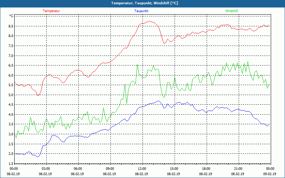The height and width of the screenshot is (178, 285).
Task: Click the 09.02.19 date label
Action: click(270, 174)
